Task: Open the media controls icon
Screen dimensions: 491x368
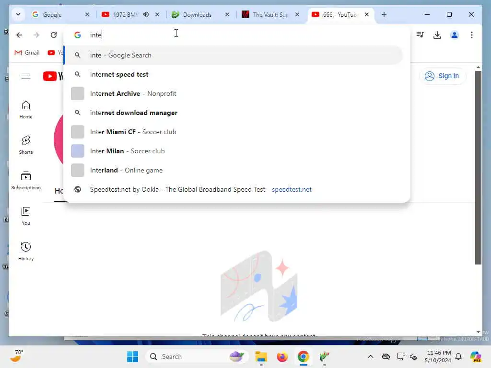Action: coord(420,34)
